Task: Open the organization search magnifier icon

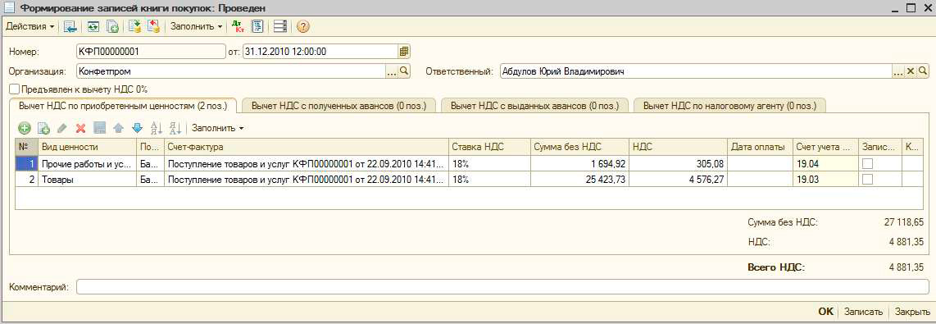Action: click(x=404, y=71)
